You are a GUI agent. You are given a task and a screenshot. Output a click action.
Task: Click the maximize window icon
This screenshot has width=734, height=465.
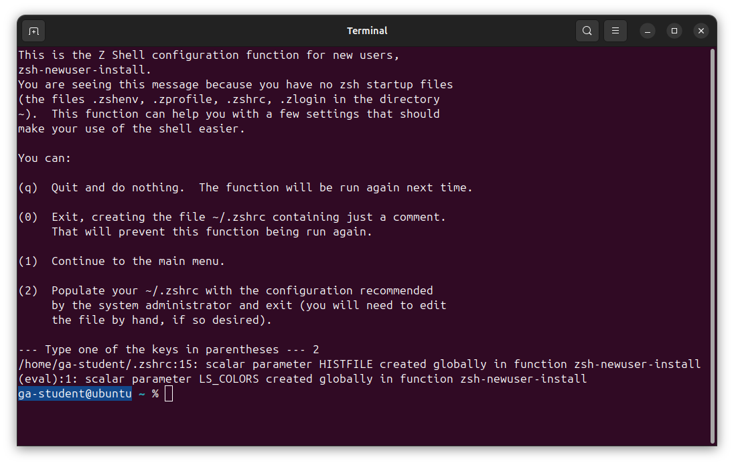coord(674,31)
